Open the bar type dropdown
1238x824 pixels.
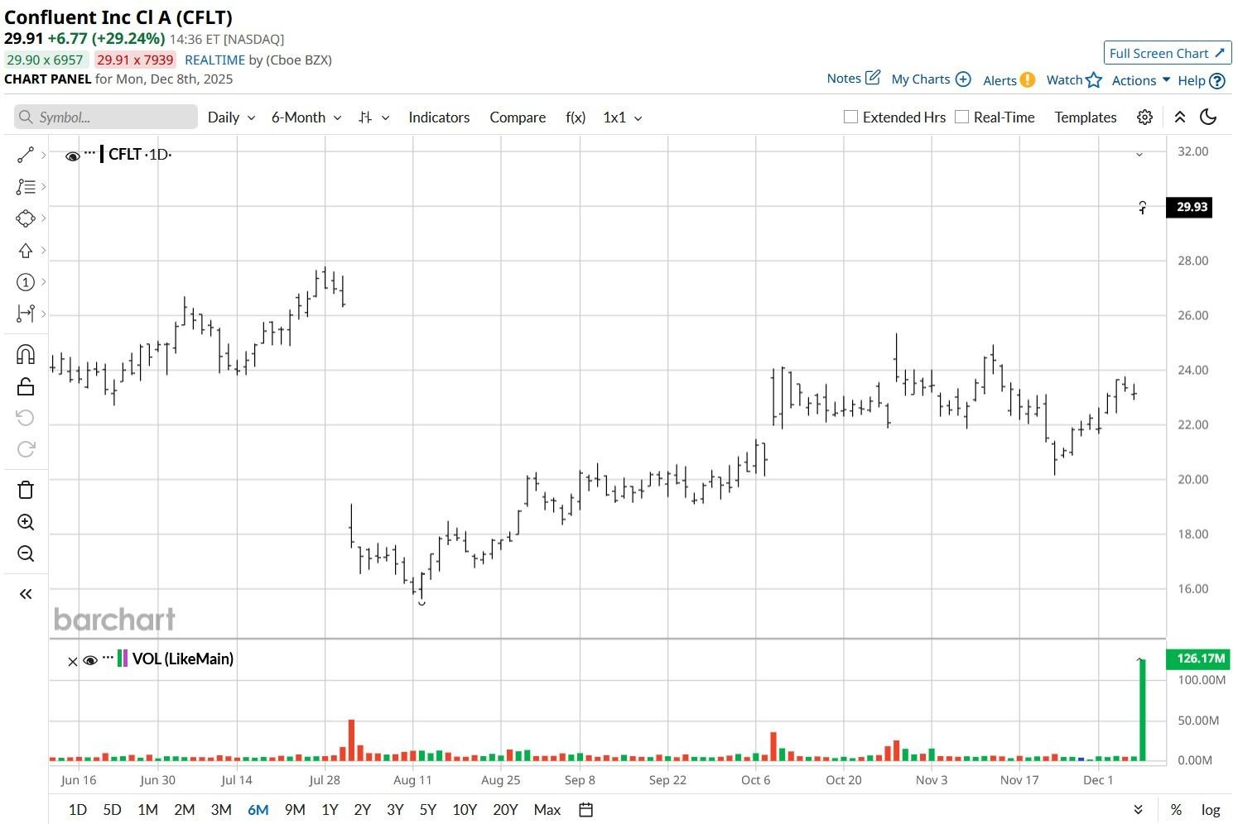(373, 117)
